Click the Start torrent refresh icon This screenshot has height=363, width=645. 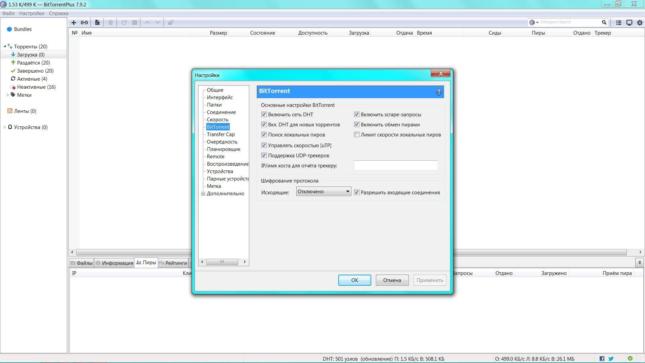(124, 23)
